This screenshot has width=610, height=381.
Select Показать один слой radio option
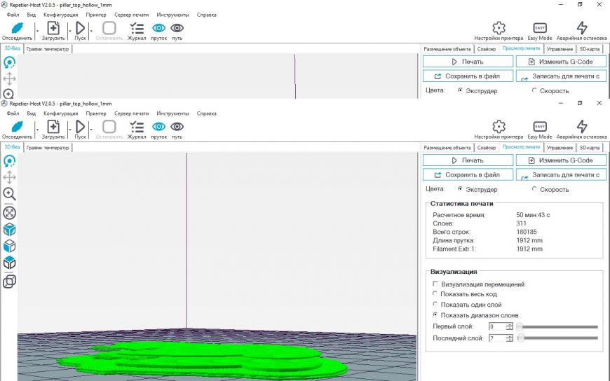435,304
